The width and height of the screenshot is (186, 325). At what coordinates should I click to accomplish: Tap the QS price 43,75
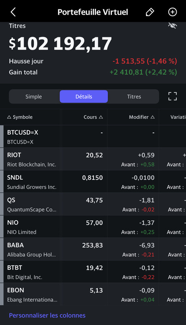[x=94, y=200]
